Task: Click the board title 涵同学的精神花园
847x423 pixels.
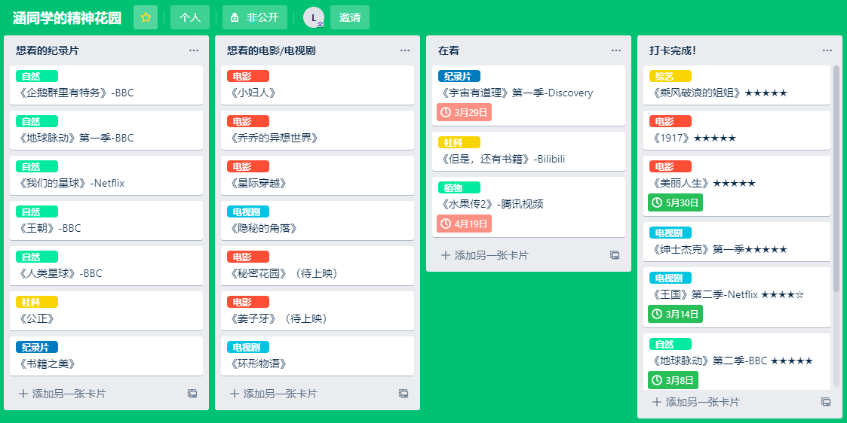Action: [68, 17]
